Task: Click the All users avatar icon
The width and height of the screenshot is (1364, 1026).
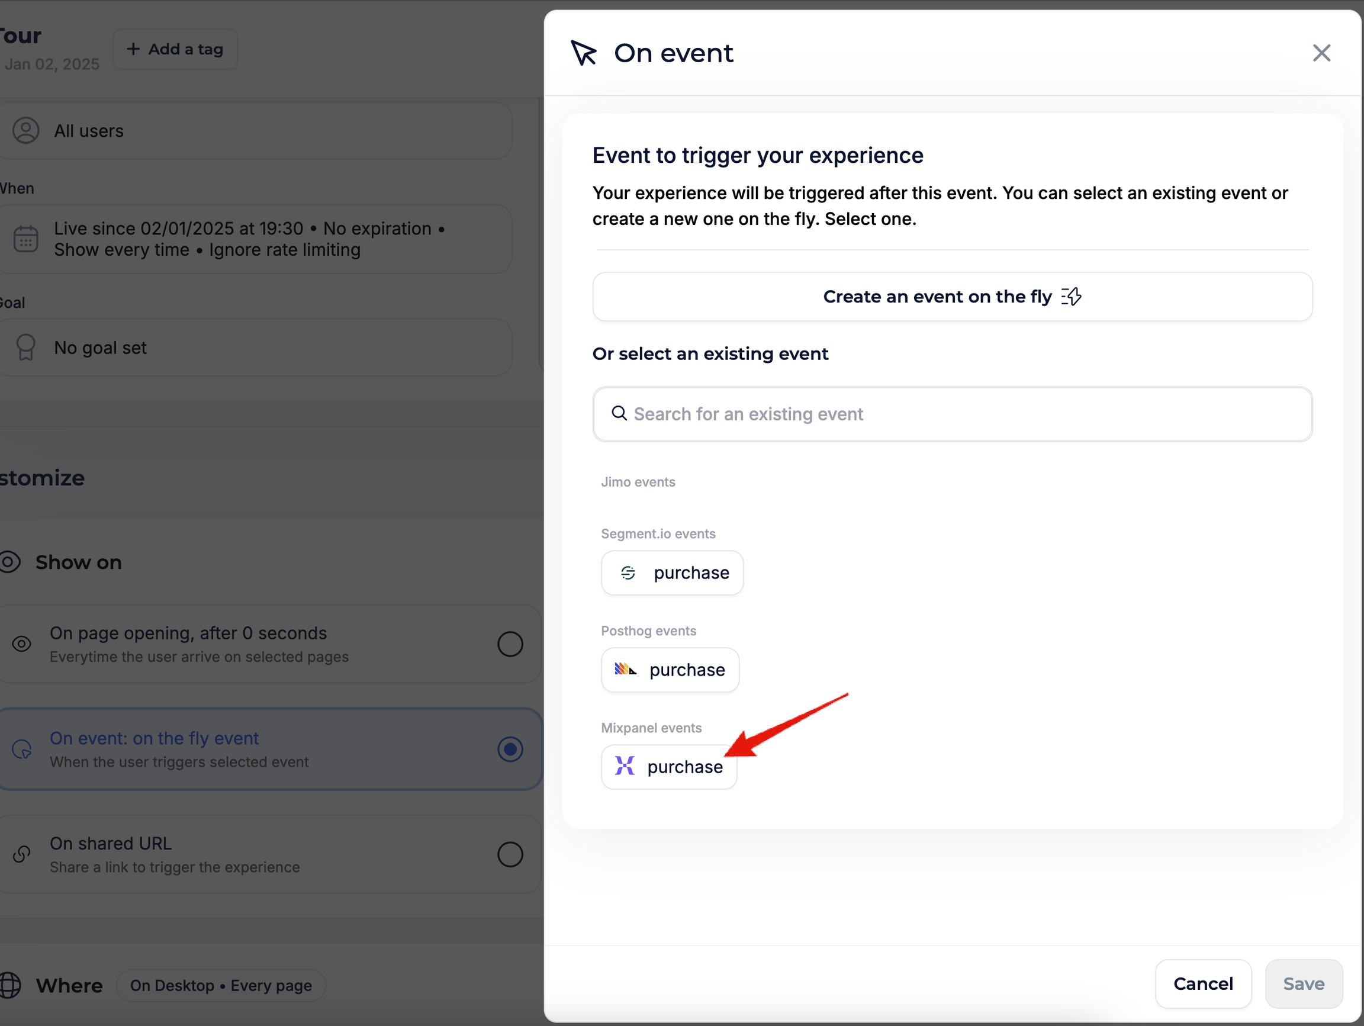Action: tap(26, 131)
